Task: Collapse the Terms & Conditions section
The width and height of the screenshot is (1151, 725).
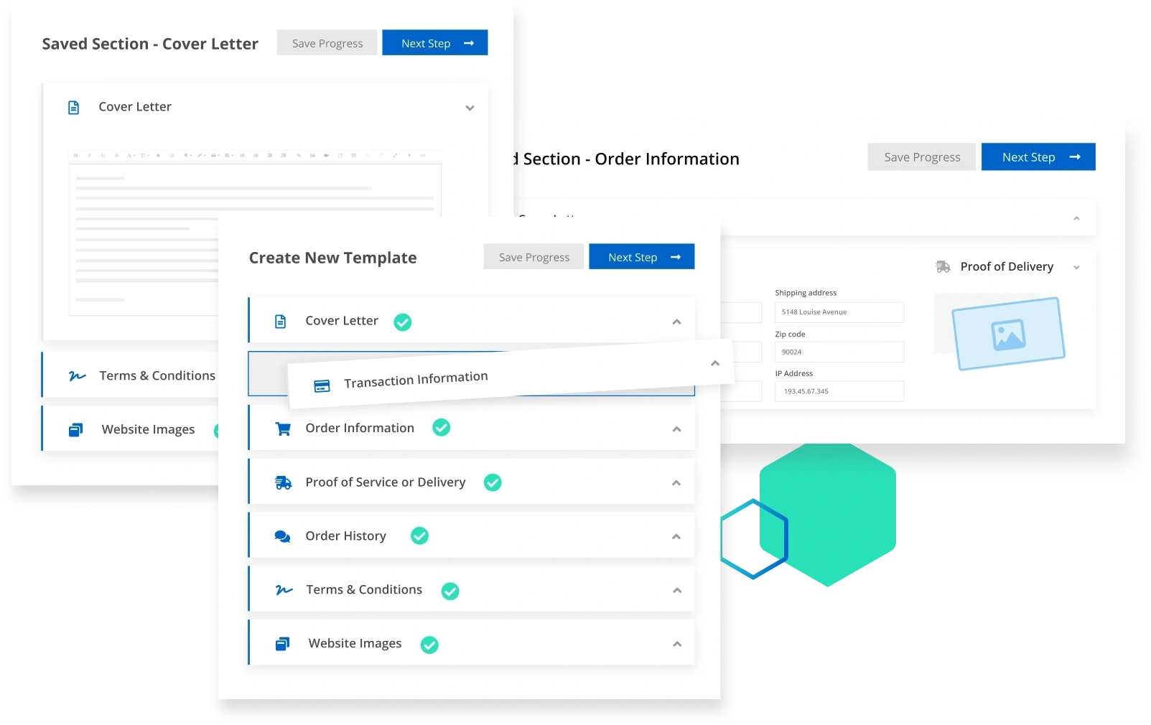Action: (x=676, y=590)
